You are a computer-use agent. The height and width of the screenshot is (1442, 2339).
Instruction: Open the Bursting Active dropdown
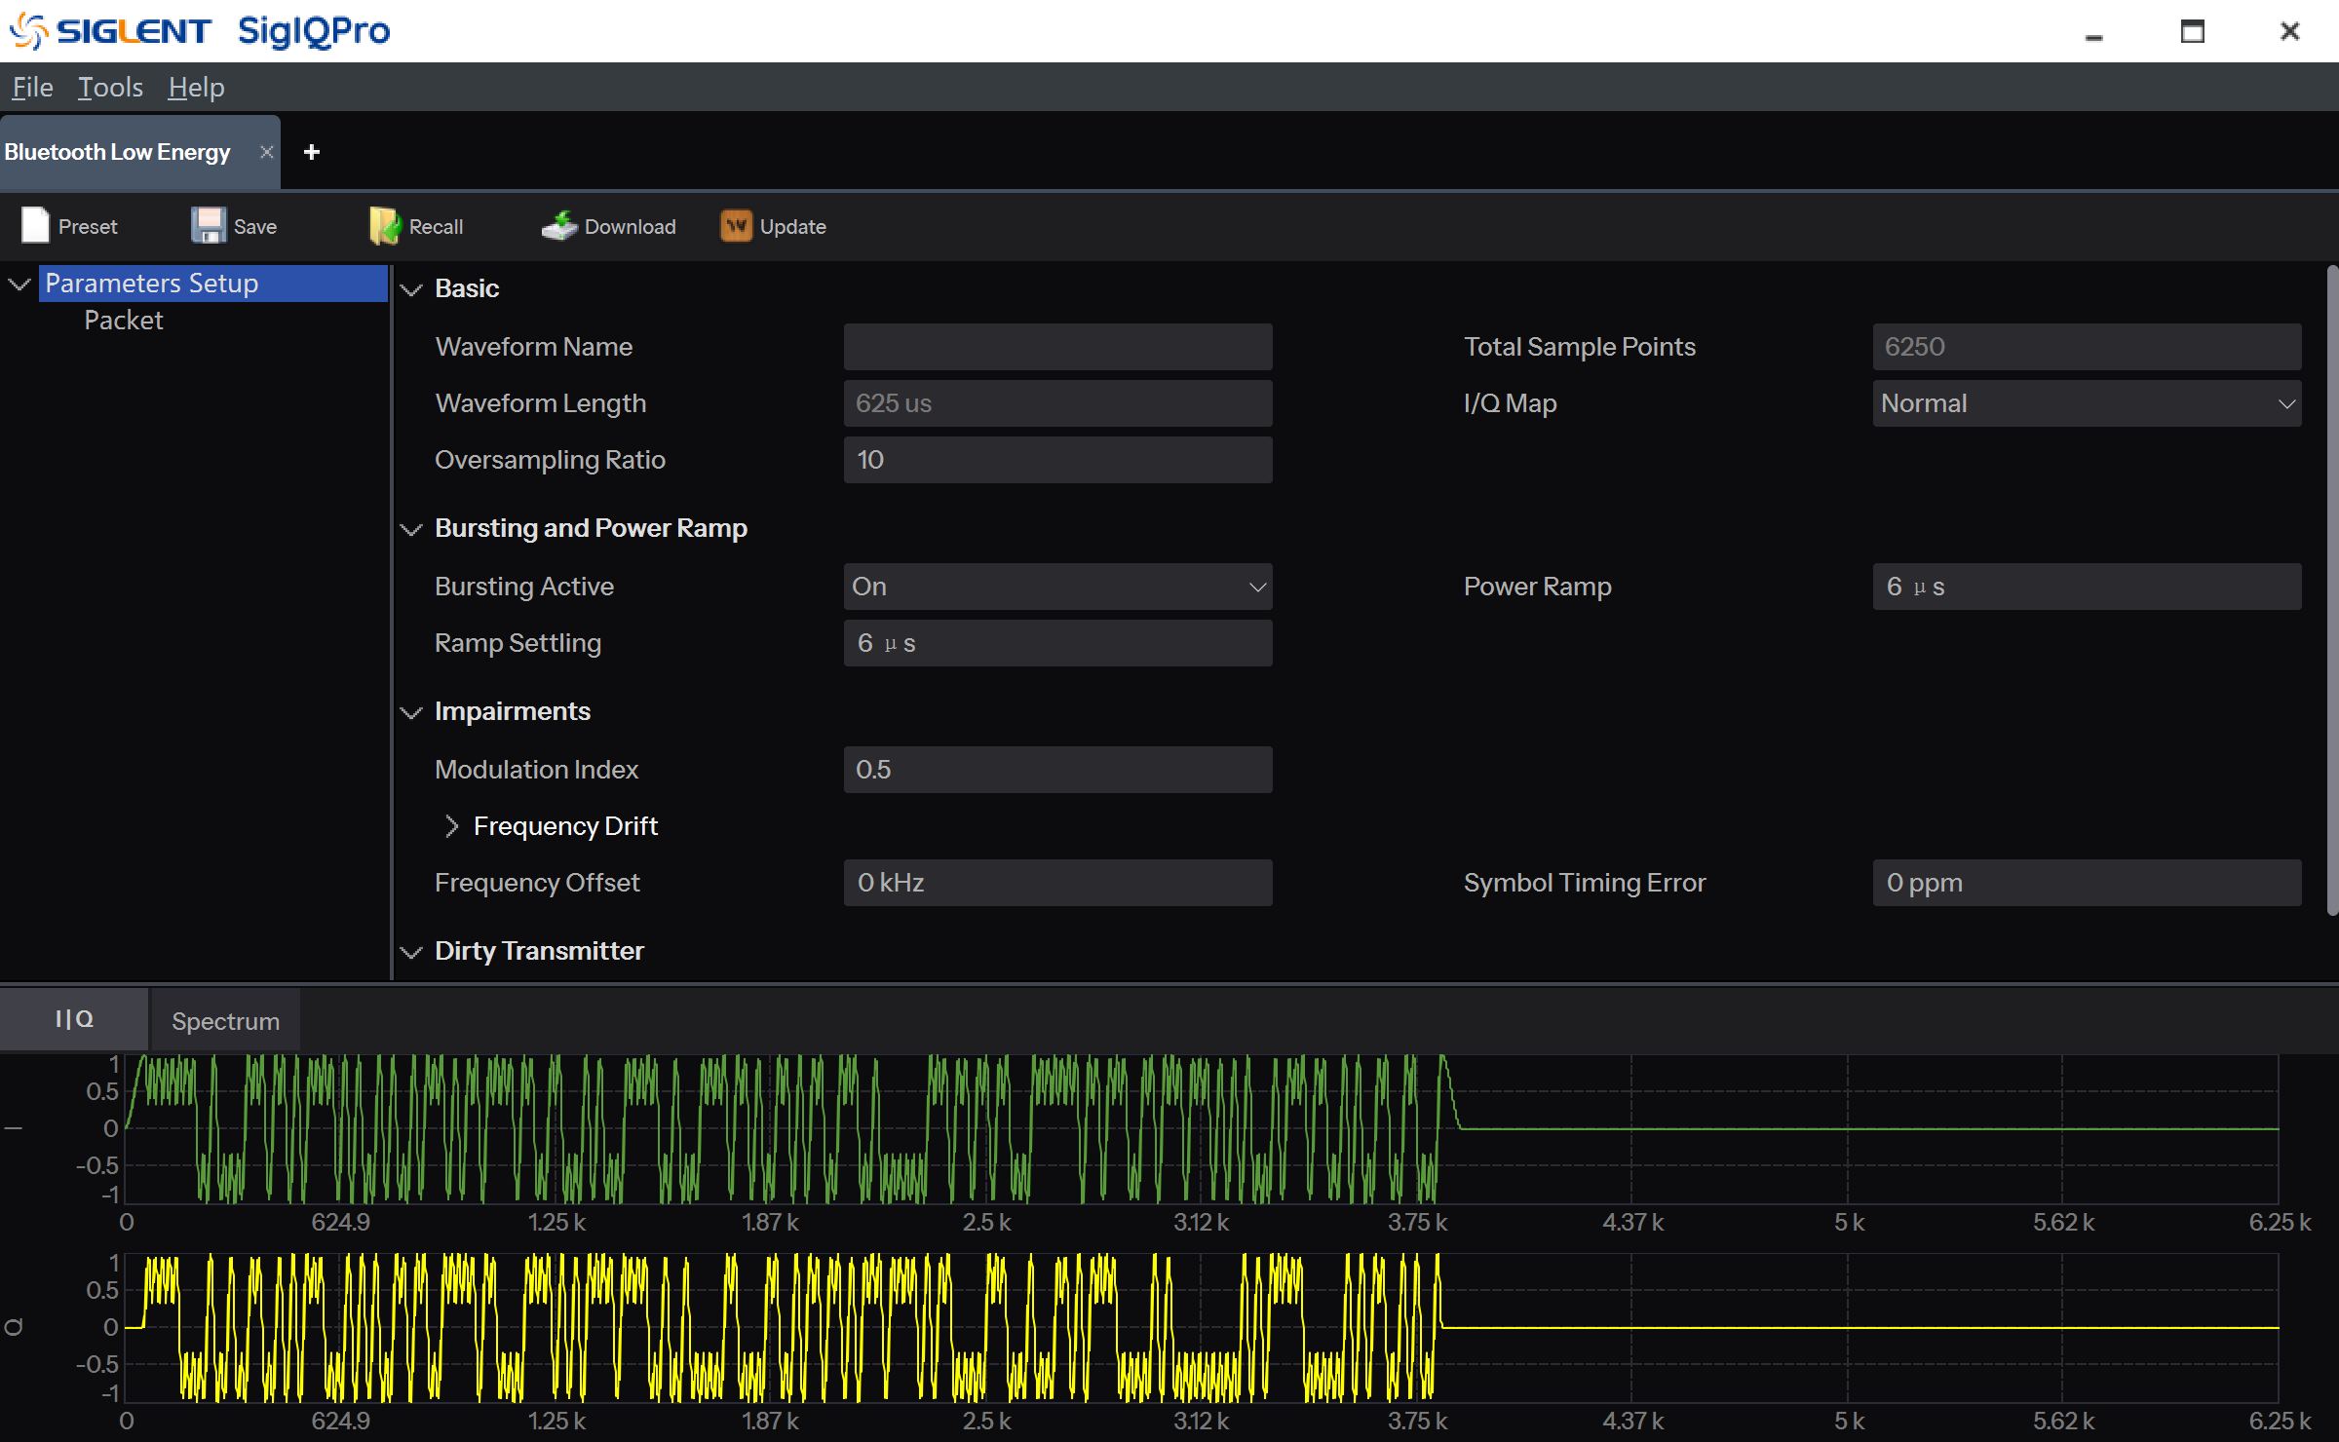click(1057, 587)
